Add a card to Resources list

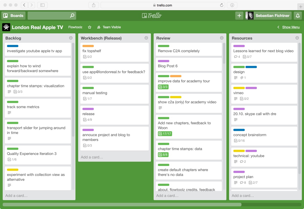coord(243,196)
